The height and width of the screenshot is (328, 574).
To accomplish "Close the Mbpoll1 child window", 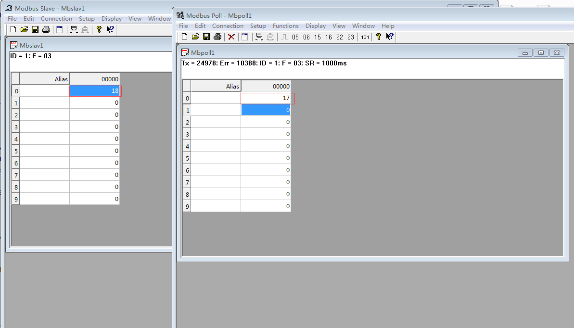I will pyautogui.click(x=557, y=53).
